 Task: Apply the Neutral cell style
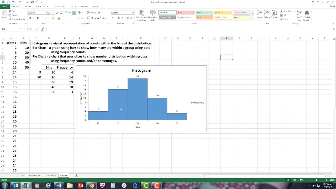[x=223, y=13]
